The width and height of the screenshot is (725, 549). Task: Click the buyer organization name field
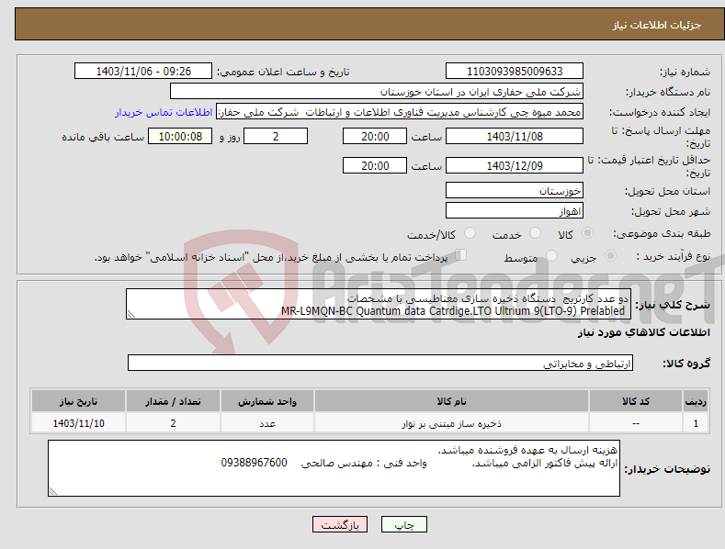[377, 92]
